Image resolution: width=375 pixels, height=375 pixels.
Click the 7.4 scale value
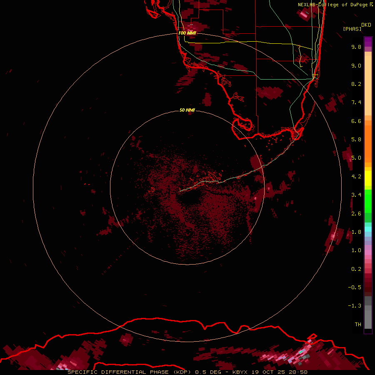(356, 102)
